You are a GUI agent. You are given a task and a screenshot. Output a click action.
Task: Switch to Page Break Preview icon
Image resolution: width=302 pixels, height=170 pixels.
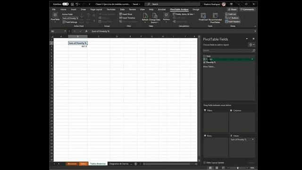click(x=223, y=168)
